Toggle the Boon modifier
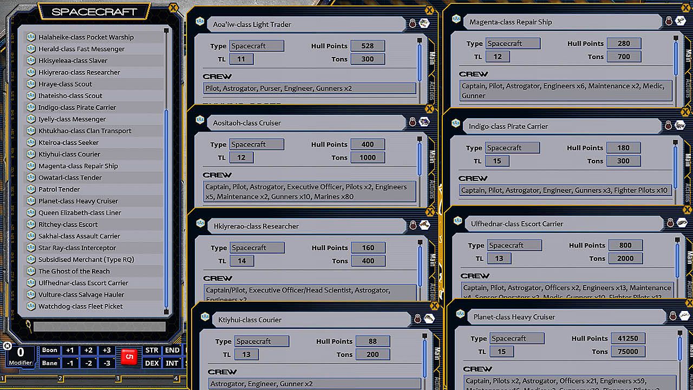This screenshot has height=390, width=693. click(50, 350)
